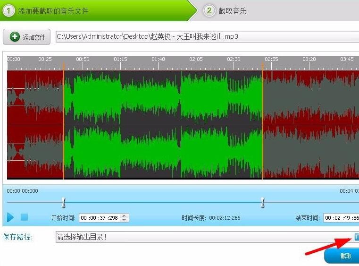Switch to the 截取音乐 step tab
The height and width of the screenshot is (266, 359).
coord(232,11)
